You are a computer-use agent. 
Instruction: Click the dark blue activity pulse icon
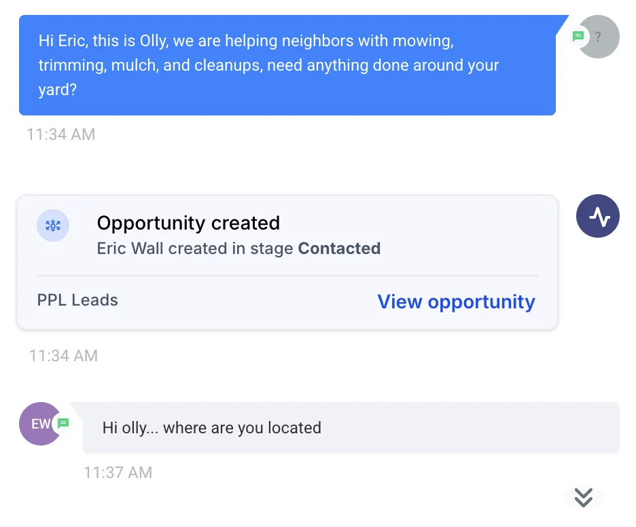598,216
